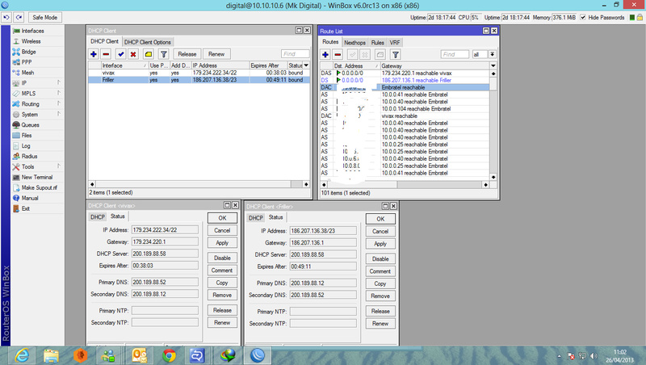Toggle the Safe Mode button
The image size is (646, 365).
click(45, 17)
